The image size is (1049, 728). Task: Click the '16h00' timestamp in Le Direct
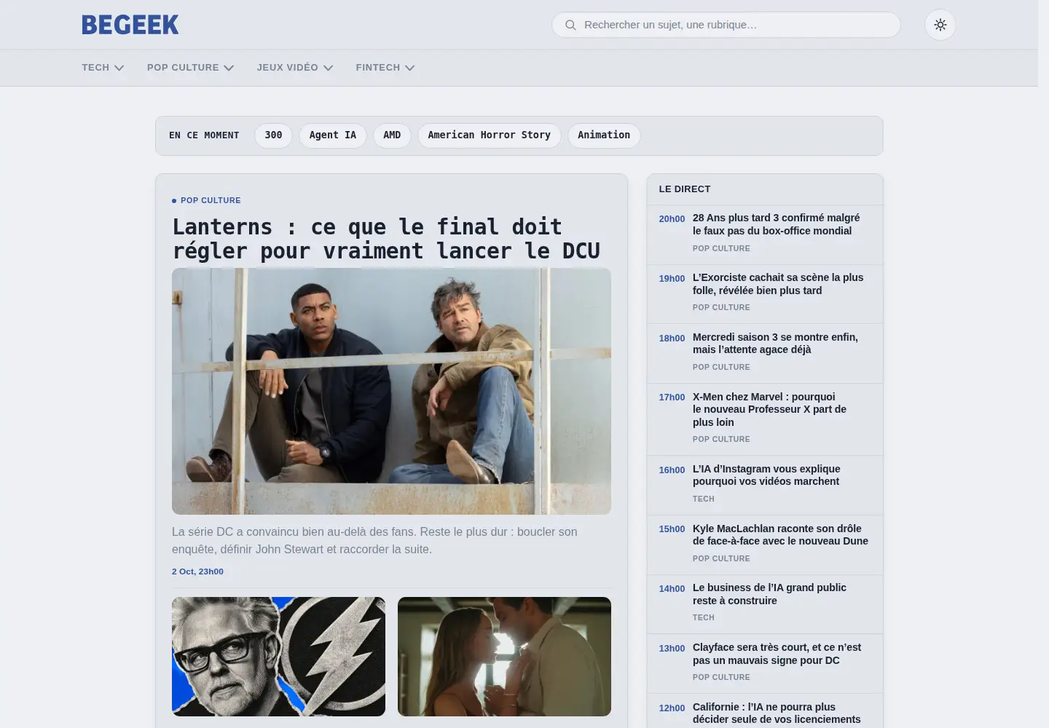click(x=672, y=470)
